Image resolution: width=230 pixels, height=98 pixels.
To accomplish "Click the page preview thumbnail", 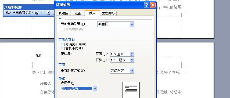I will coord(131,90).
